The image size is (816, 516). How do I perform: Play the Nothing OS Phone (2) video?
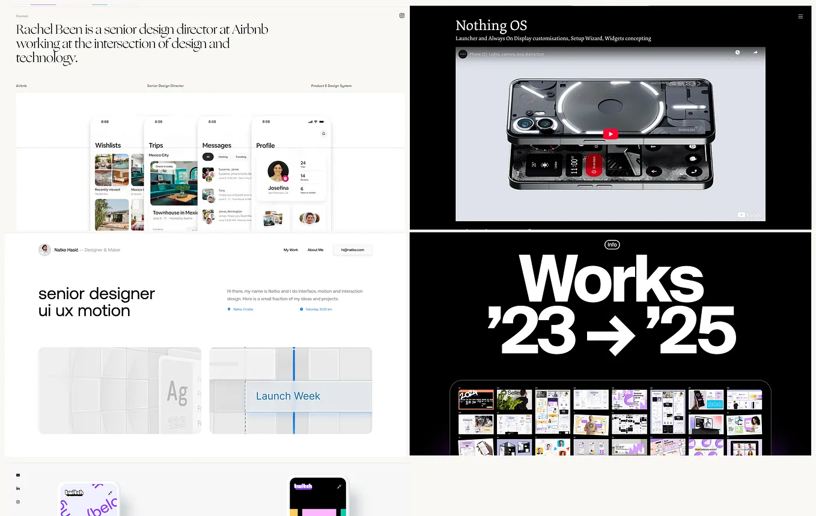point(610,134)
